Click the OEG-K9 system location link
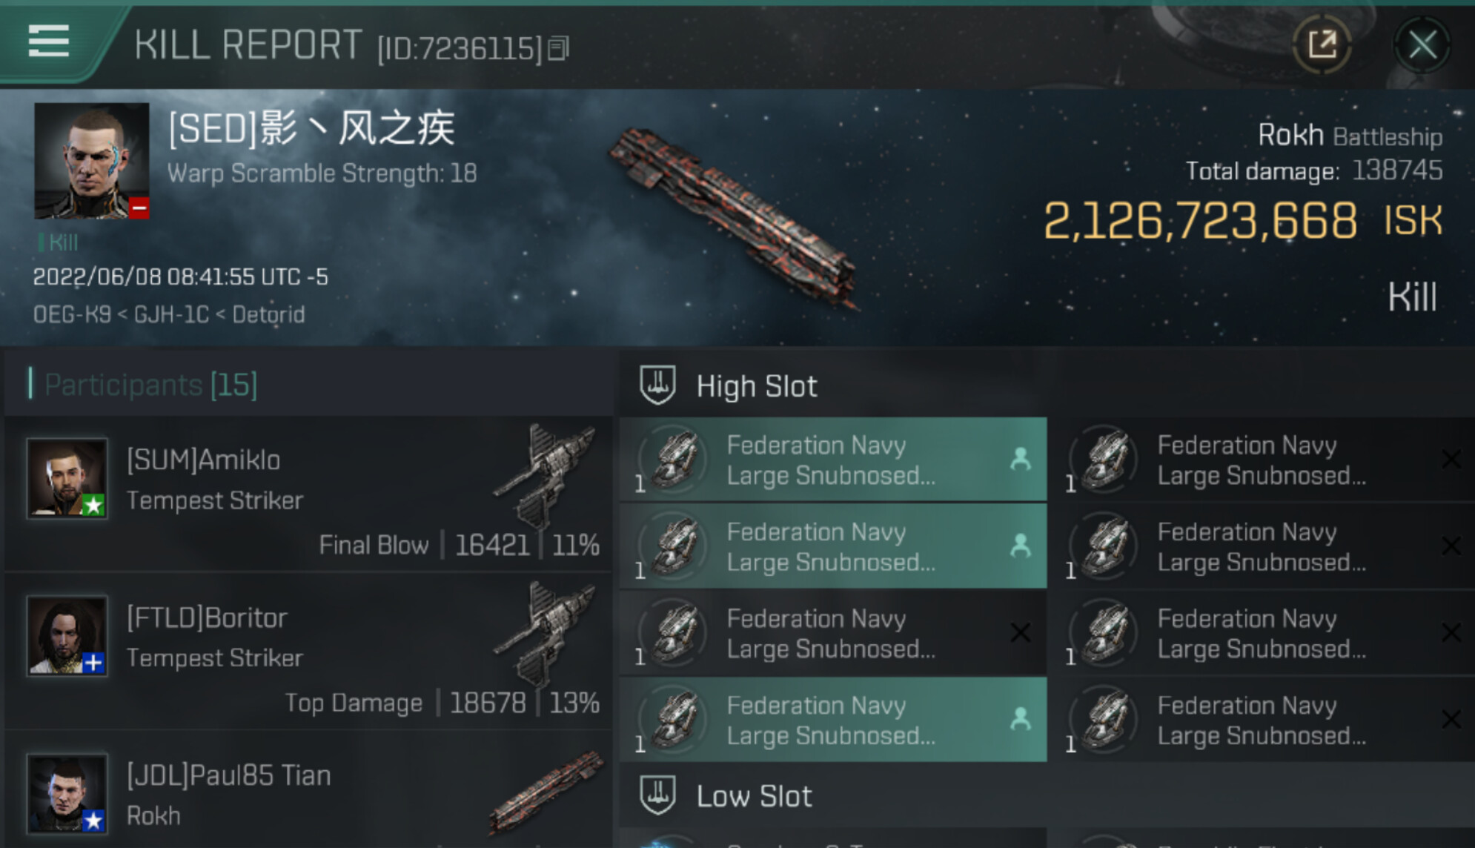Image resolution: width=1475 pixels, height=848 pixels. pyautogui.click(x=72, y=314)
